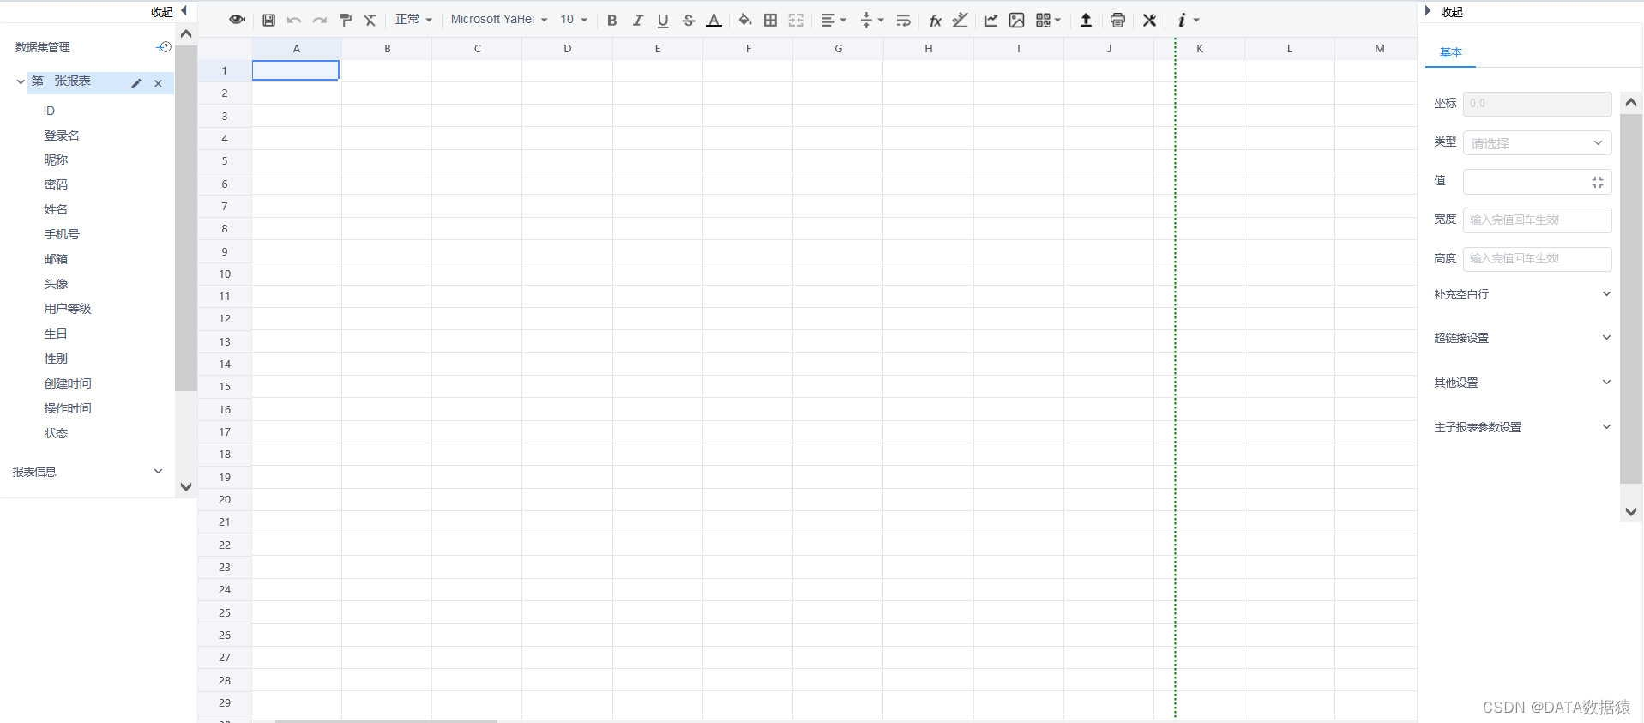Image resolution: width=1644 pixels, height=723 pixels.
Task: Toggle strikethrough formatting
Action: [x=689, y=20]
